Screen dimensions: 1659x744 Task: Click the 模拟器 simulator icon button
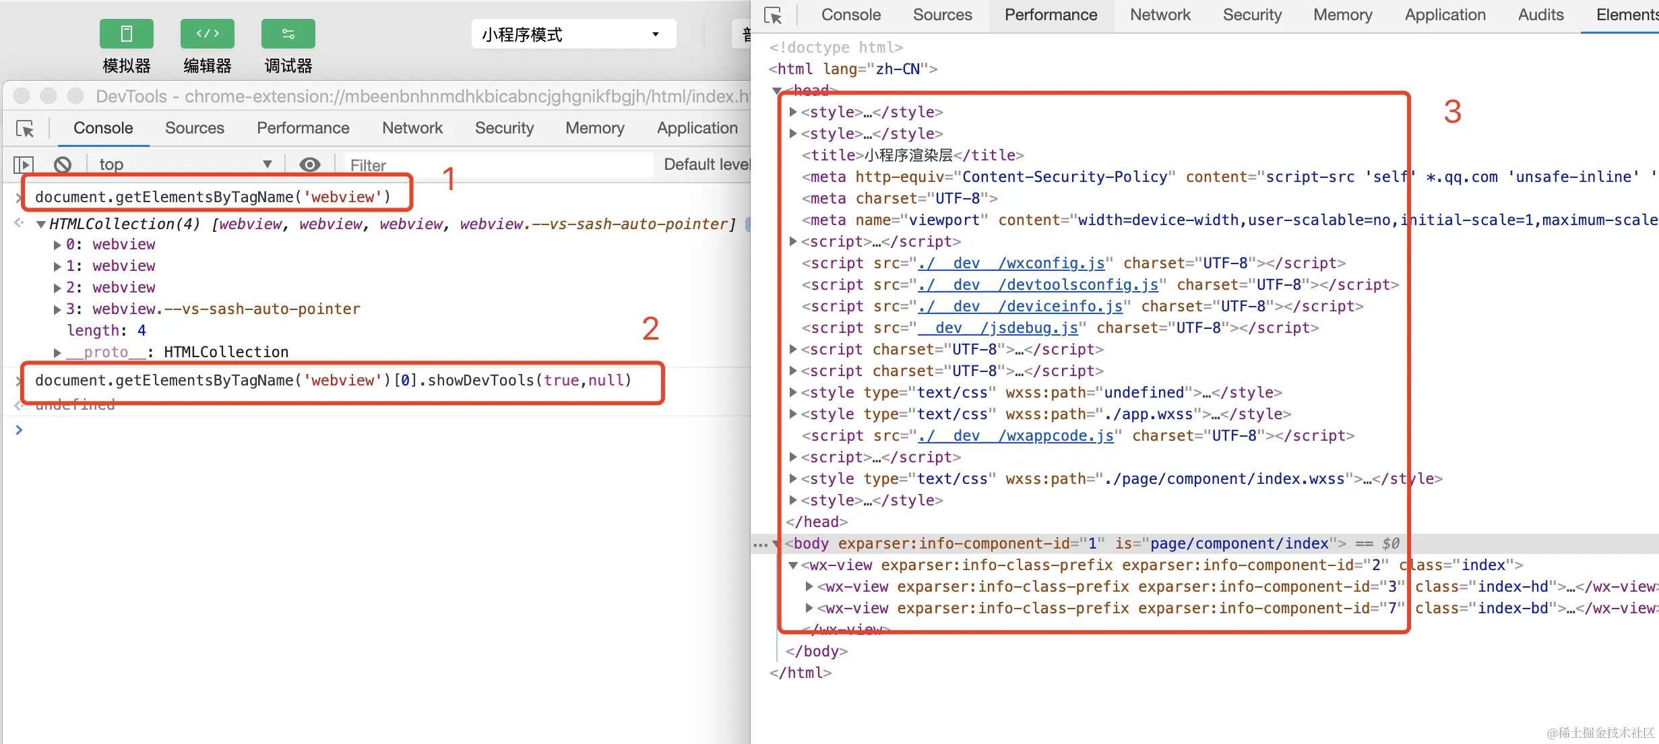(x=126, y=34)
